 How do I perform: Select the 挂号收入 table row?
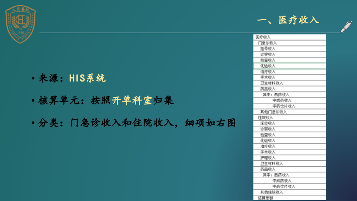click(x=268, y=49)
